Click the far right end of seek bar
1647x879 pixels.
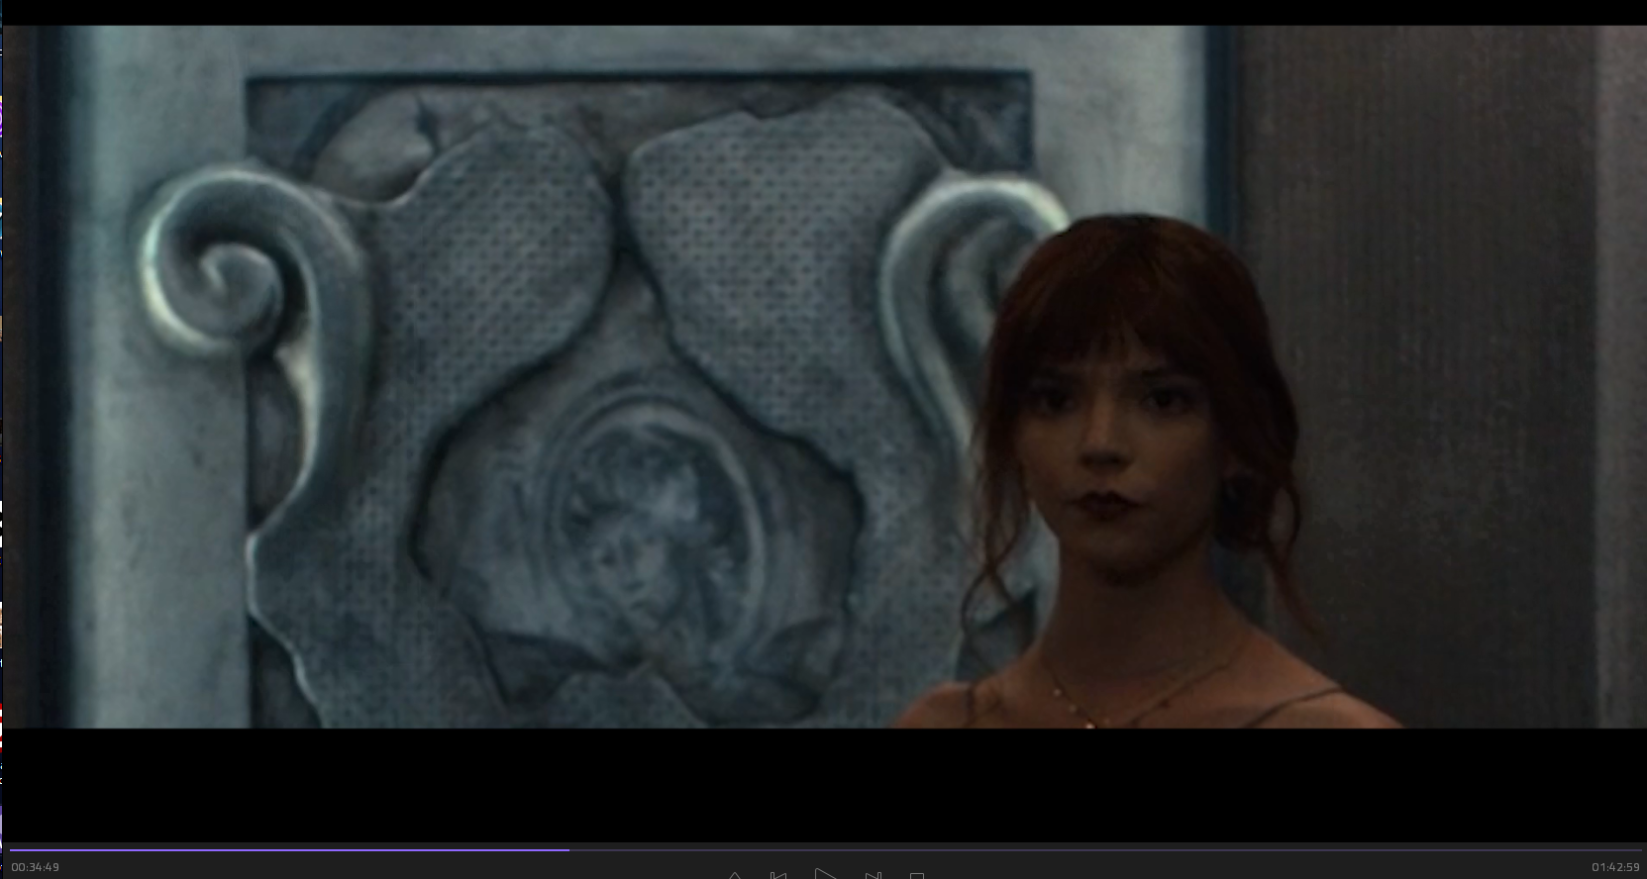tap(1637, 849)
